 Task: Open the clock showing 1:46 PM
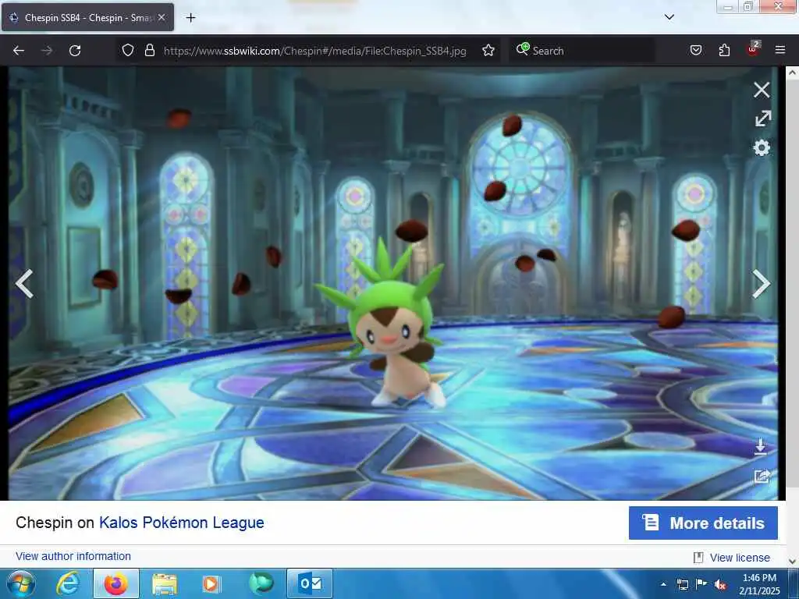click(x=759, y=584)
